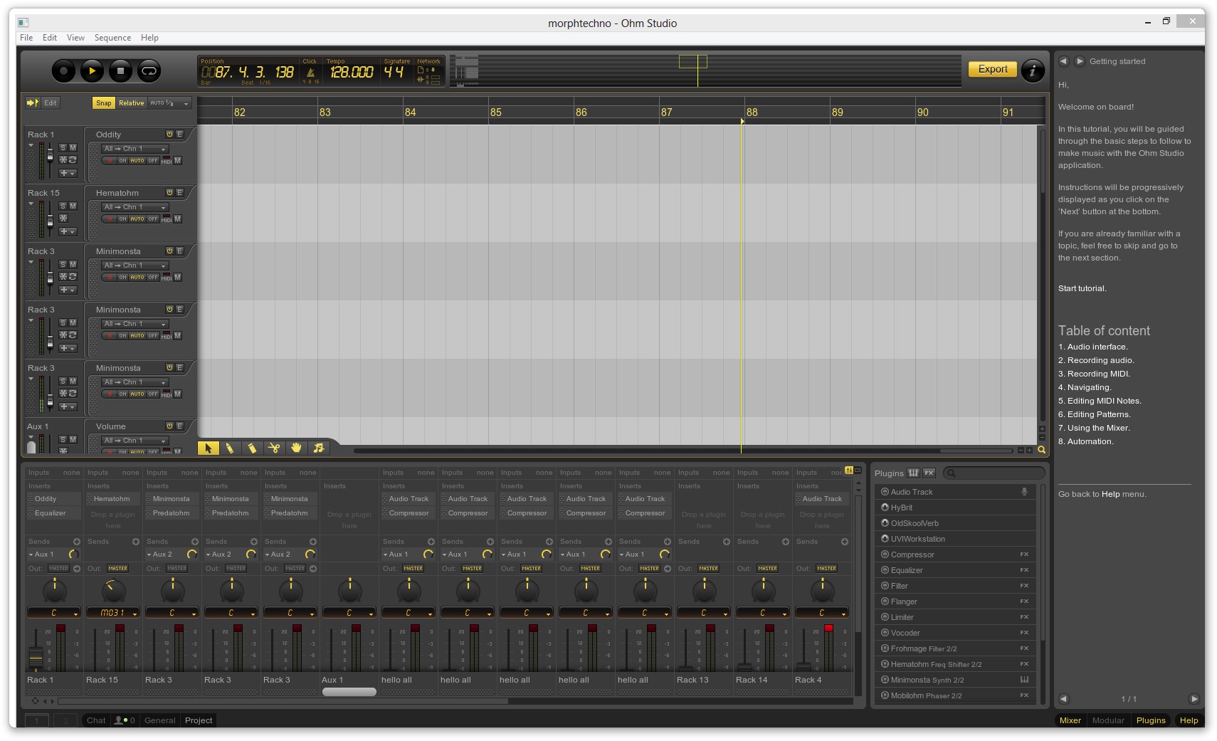Screen dimensions: 1217x741
Task: Solo Rack 1 track
Action: 63,147
